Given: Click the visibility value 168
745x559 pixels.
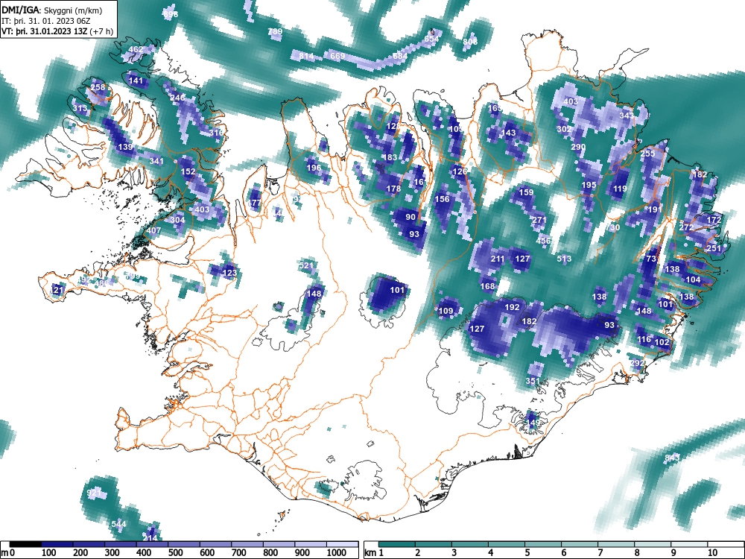Looking at the screenshot, I should [x=487, y=286].
